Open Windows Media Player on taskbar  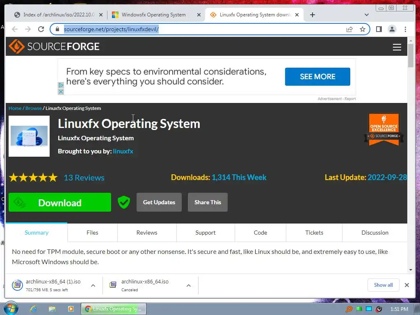click(x=71, y=309)
